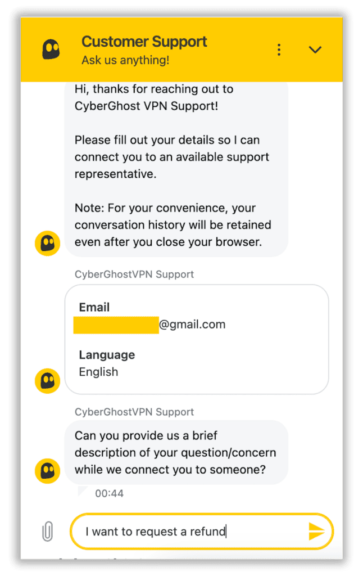The height and width of the screenshot is (576, 363).
Task: Send the refund request message
Action: 316,531
